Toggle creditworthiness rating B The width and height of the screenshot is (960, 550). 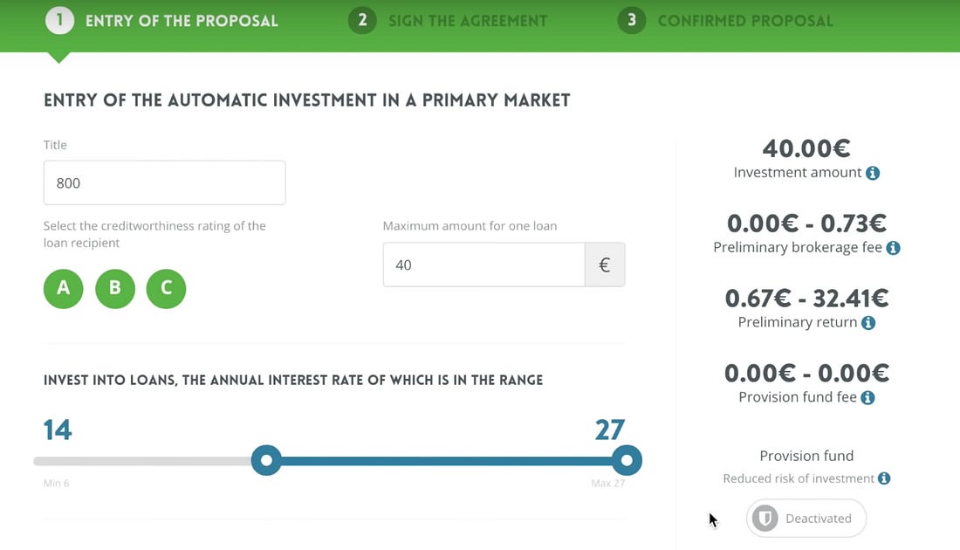pyautogui.click(x=114, y=288)
